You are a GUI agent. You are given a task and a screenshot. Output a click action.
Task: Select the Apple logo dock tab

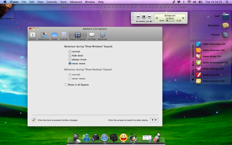(x=193, y=79)
